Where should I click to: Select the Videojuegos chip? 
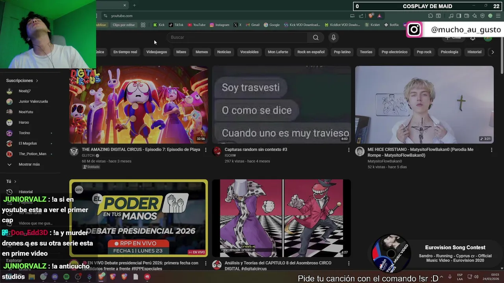coord(157,52)
